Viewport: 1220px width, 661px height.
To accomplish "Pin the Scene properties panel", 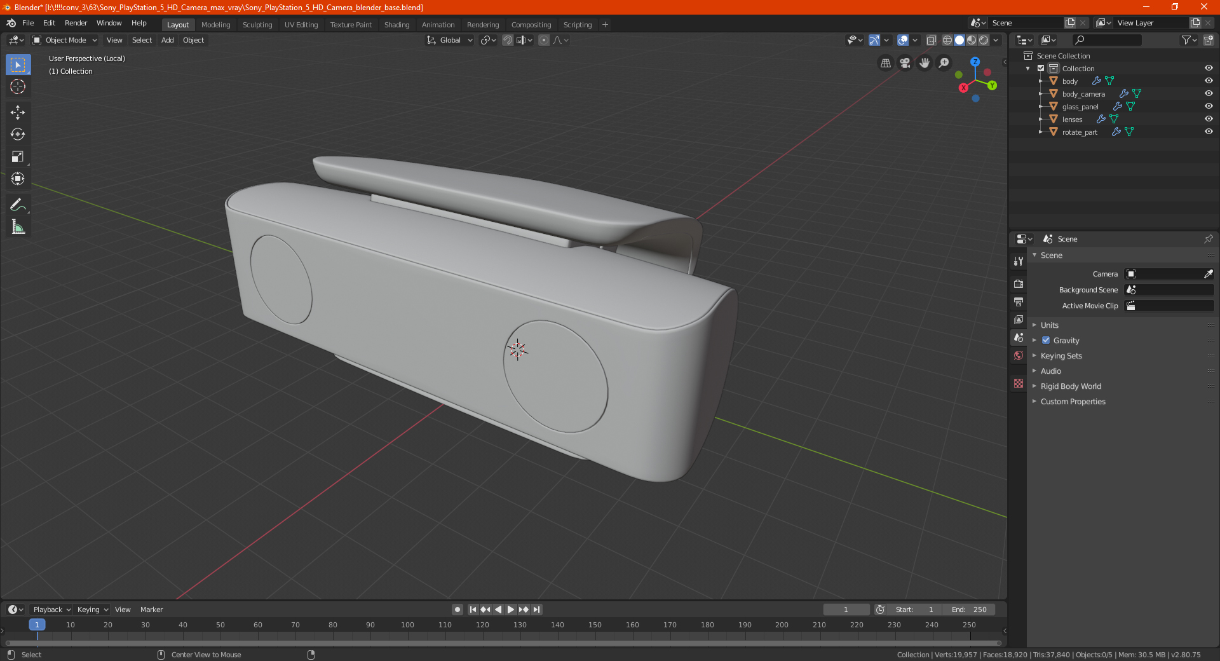I will 1208,239.
